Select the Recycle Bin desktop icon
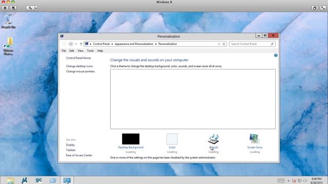This screenshot has width=328, height=184. 8,21
